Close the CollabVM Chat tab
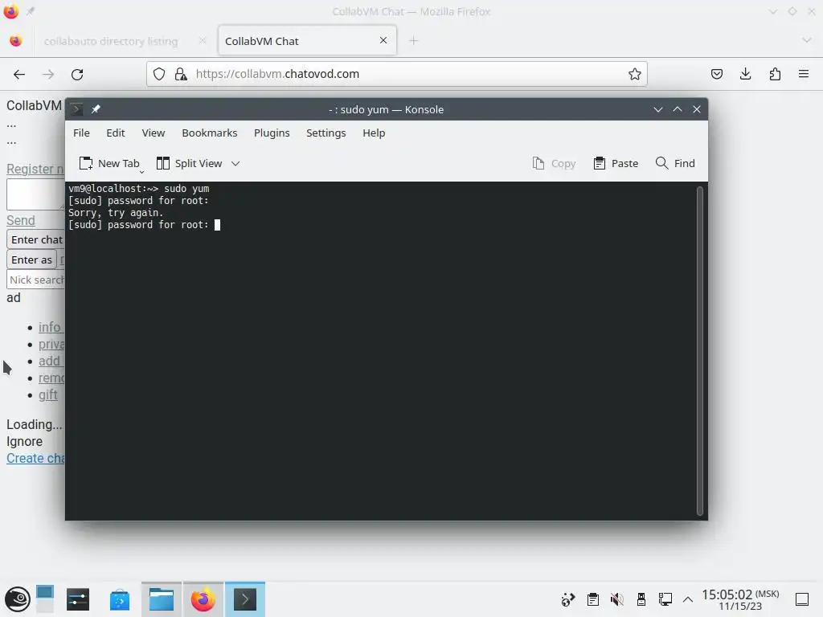Viewport: 823px width, 617px height. tap(383, 40)
